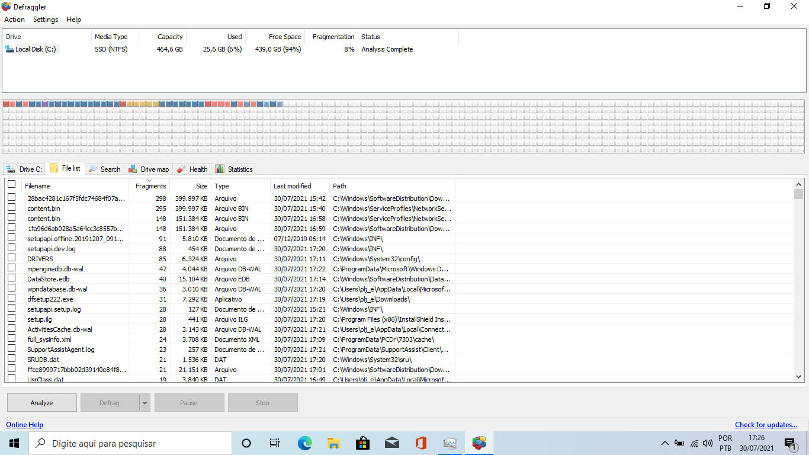
Task: Open Office app from taskbar
Action: pyautogui.click(x=421, y=443)
